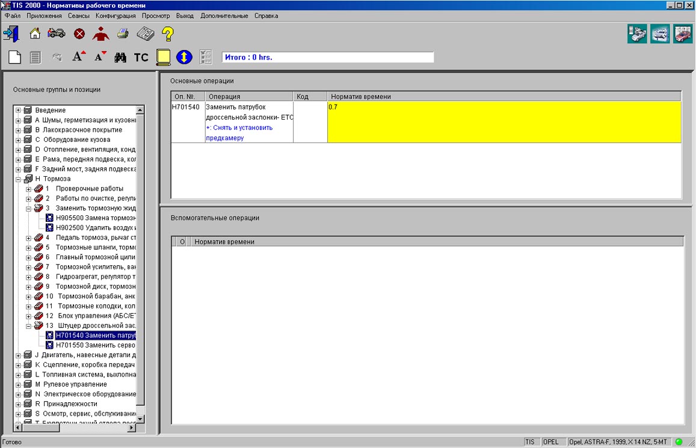Click the binoculars search icon
Screen dimensions: 696x448
120,57
